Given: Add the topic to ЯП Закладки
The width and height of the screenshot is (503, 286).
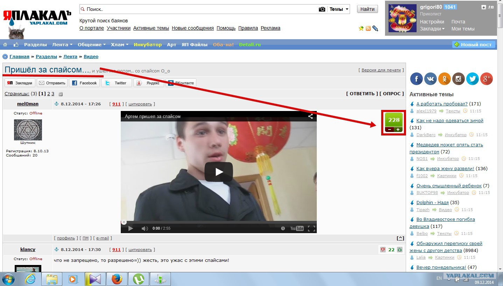Looking at the screenshot, I should point(20,83).
